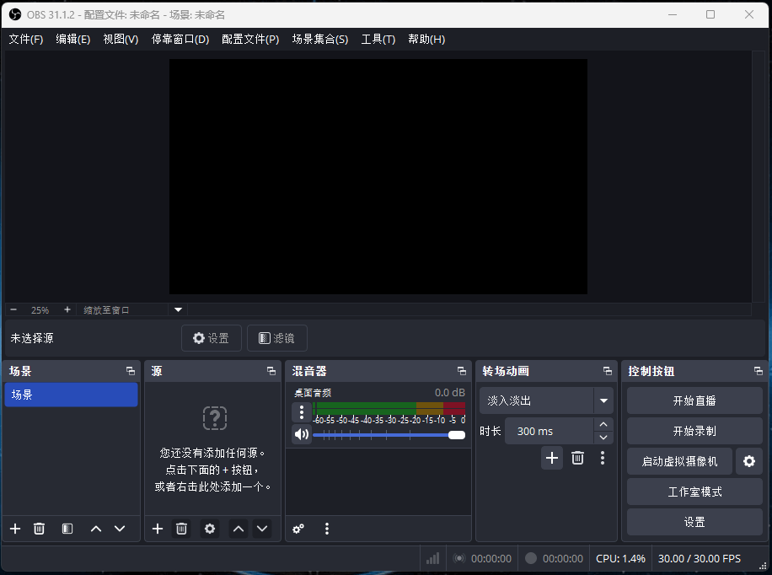Open scene filters icon in the 场景 panel
This screenshot has width=772, height=575.
click(67, 529)
